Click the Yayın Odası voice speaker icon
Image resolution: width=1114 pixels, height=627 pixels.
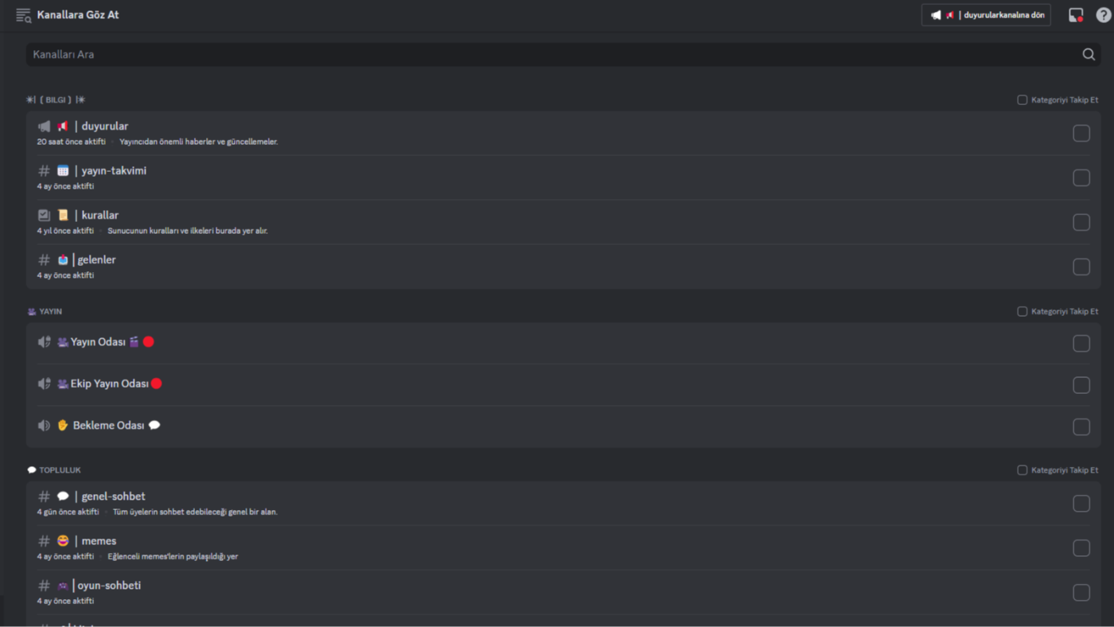click(x=45, y=342)
